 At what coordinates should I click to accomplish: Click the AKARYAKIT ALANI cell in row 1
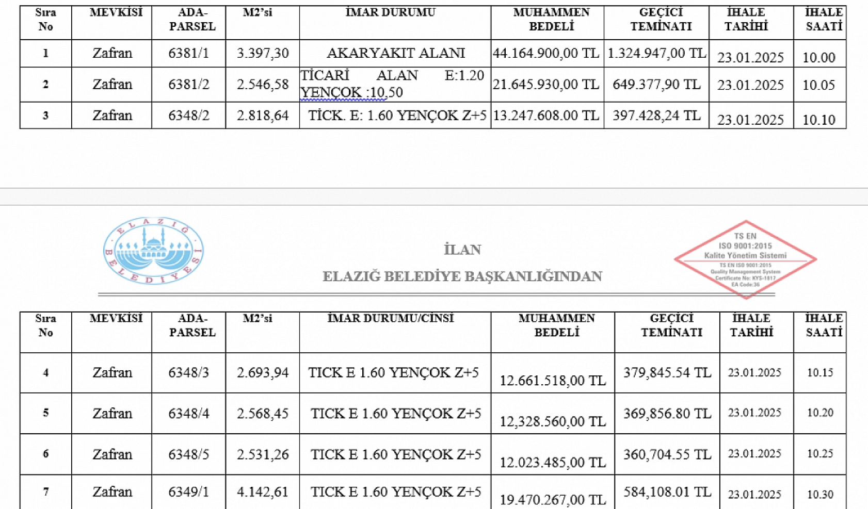(396, 53)
